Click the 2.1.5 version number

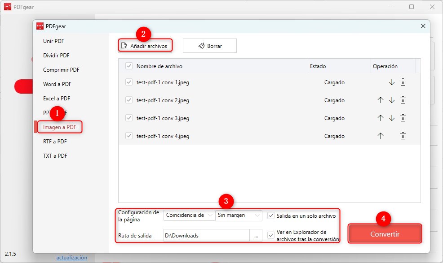[10, 254]
